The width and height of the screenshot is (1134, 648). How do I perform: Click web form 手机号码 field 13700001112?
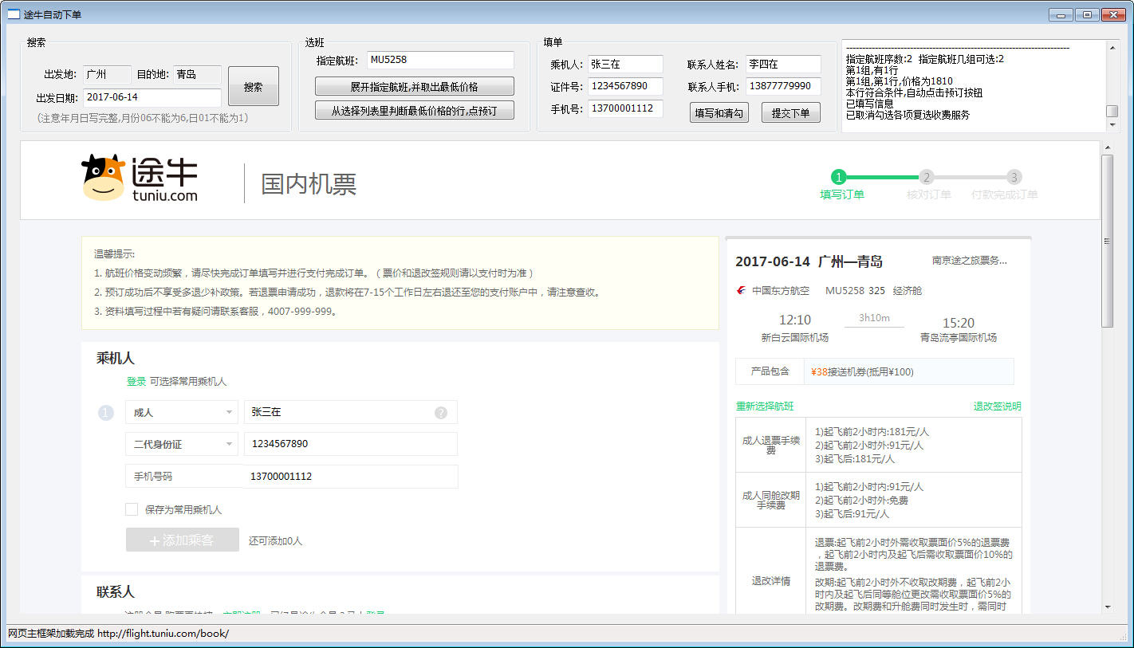(351, 477)
